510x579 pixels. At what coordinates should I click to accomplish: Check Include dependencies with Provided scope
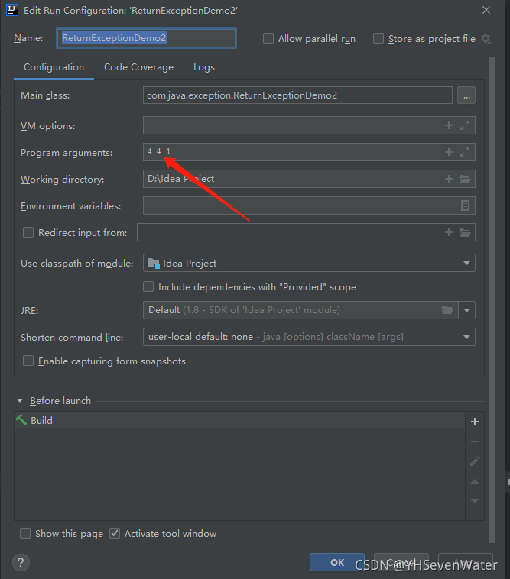[148, 286]
